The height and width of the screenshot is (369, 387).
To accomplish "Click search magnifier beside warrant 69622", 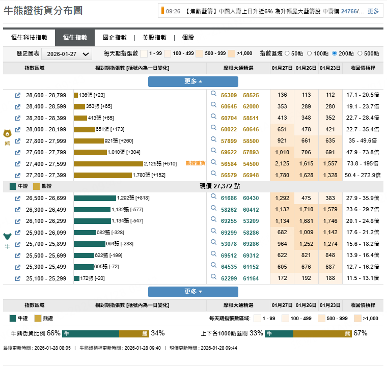I will point(214,152).
